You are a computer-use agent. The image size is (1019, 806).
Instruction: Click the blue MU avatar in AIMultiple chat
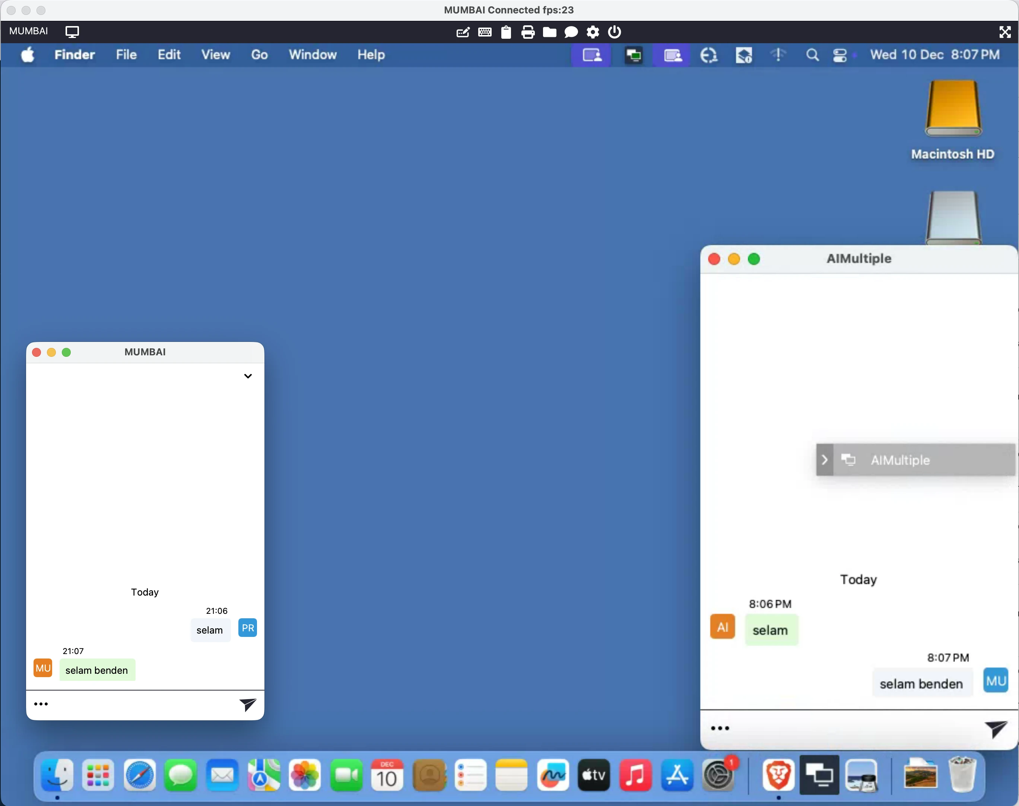(996, 680)
